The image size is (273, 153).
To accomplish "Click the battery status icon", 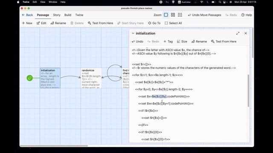I will [x=213, y=2].
